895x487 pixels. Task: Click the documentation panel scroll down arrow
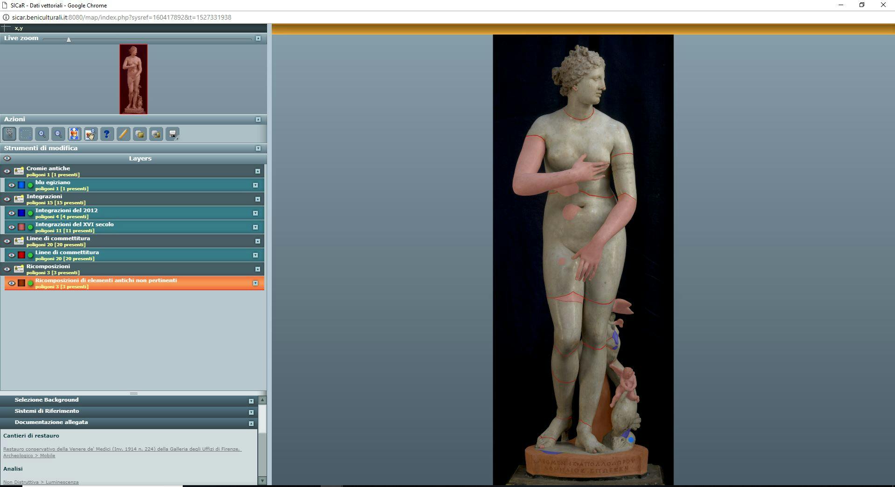(262, 480)
